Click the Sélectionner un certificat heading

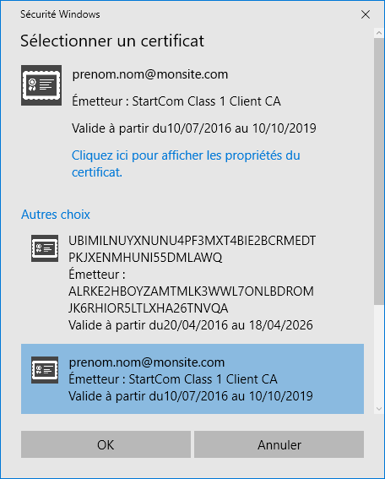click(x=112, y=41)
